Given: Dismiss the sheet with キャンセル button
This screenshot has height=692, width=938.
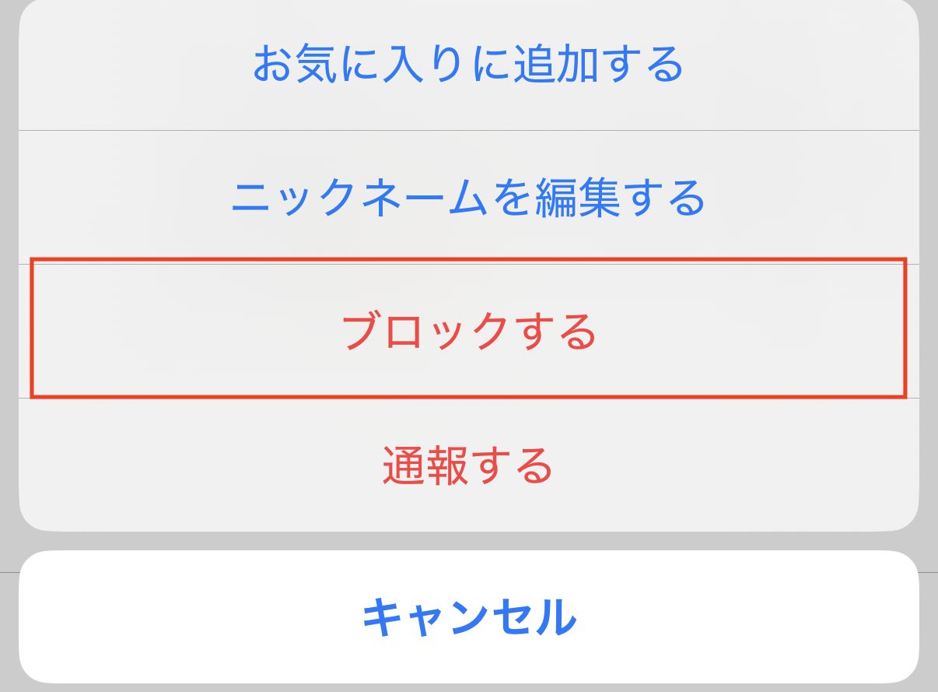Looking at the screenshot, I should [468, 617].
